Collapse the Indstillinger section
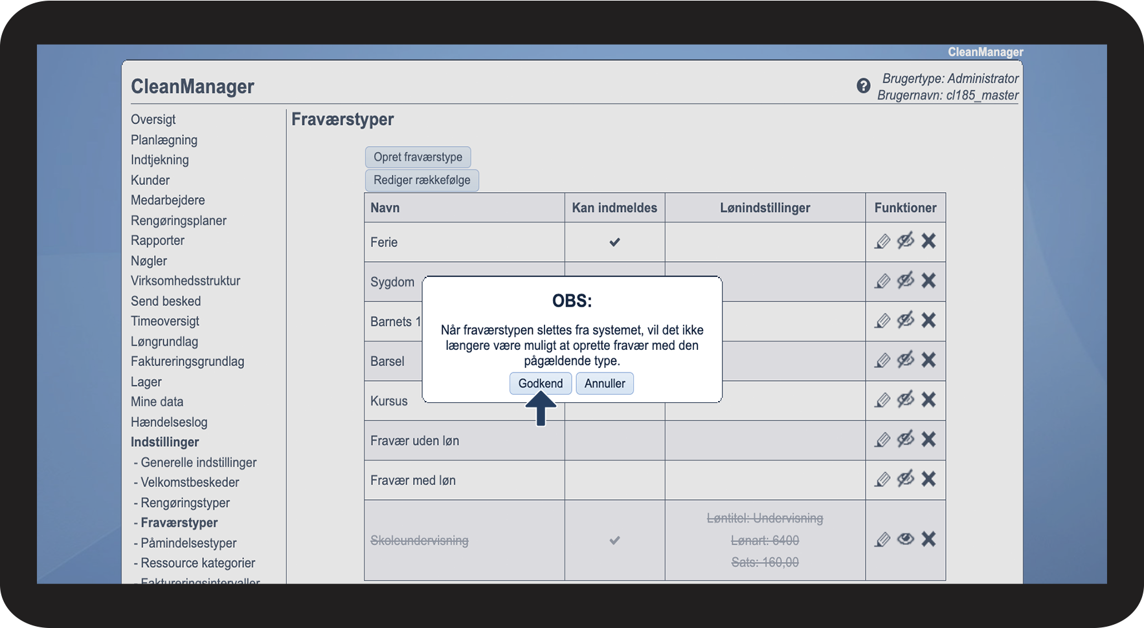 (165, 442)
